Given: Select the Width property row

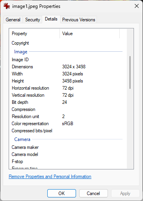Looking at the screenshot, I should (67, 74).
